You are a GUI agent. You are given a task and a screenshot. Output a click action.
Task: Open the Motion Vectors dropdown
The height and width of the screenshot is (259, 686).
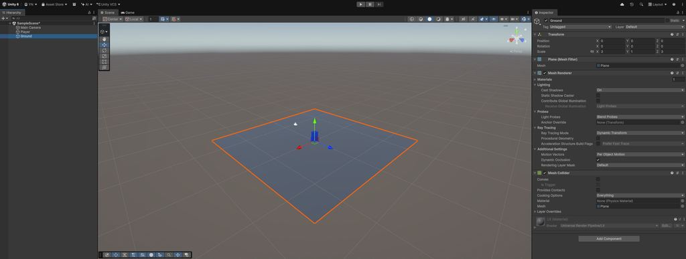tap(640, 154)
